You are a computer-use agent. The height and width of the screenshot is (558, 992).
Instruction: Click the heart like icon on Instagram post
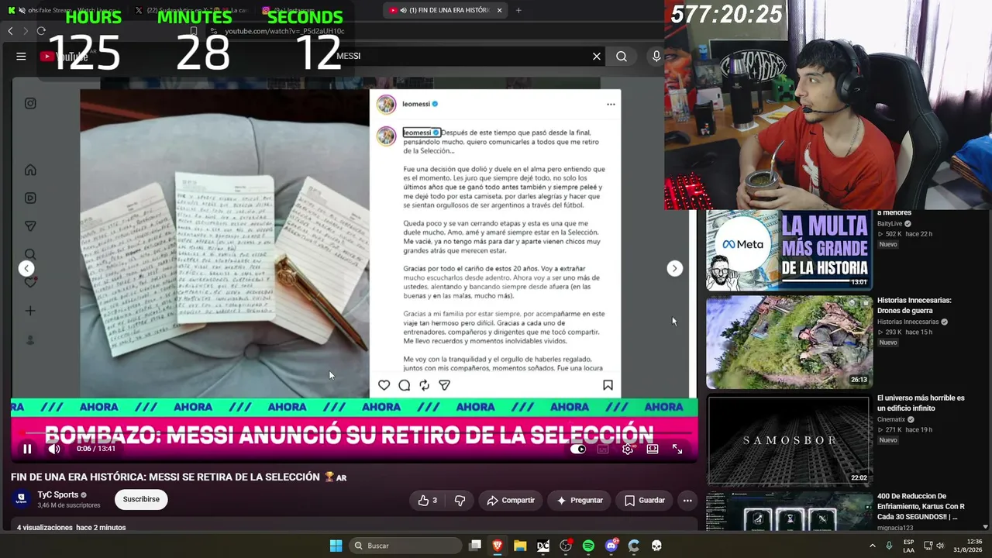[x=384, y=385]
